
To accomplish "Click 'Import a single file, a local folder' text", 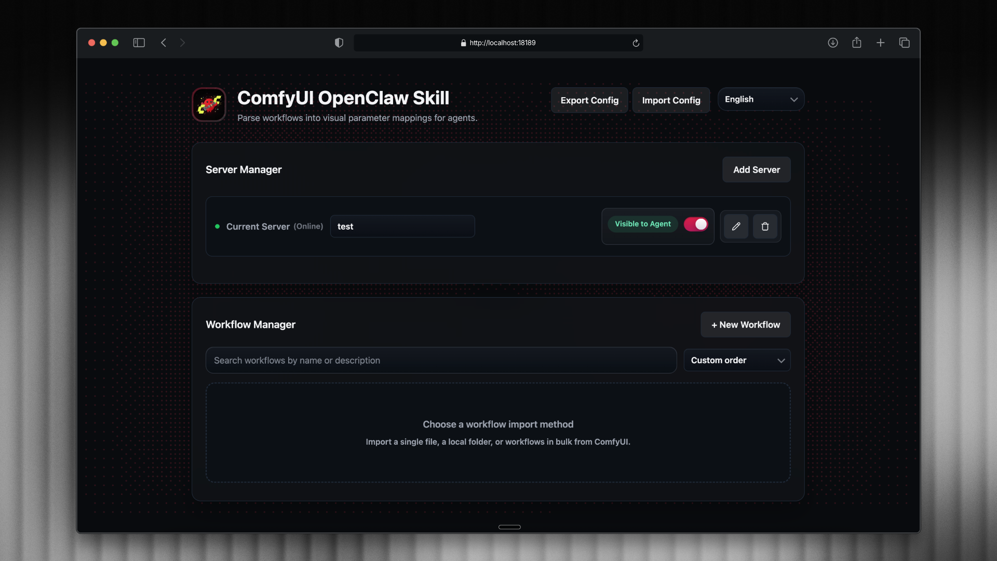I will pyautogui.click(x=498, y=442).
